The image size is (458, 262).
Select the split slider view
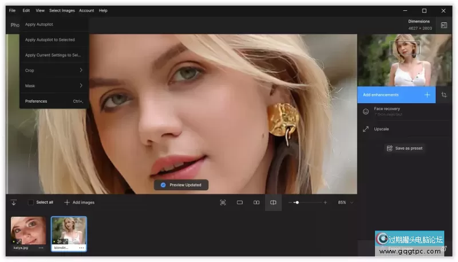point(273,202)
